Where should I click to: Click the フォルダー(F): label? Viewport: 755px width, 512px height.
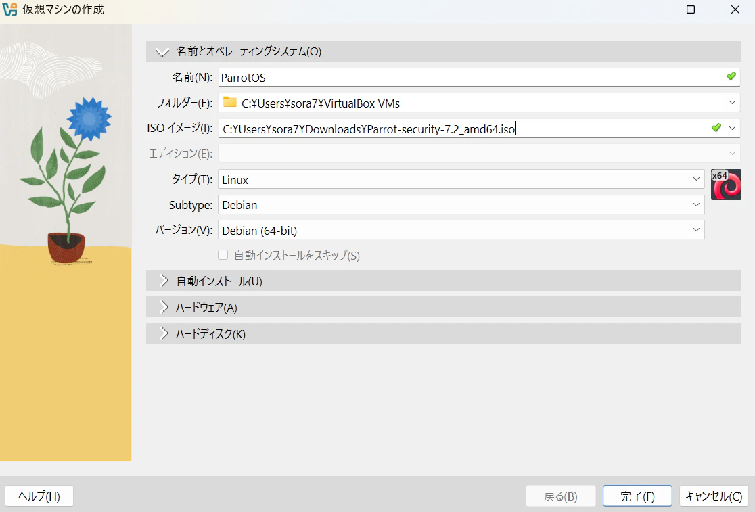click(185, 103)
